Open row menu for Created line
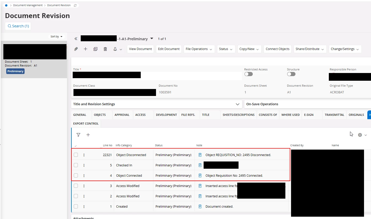371x219 pixels. [x=84, y=207]
